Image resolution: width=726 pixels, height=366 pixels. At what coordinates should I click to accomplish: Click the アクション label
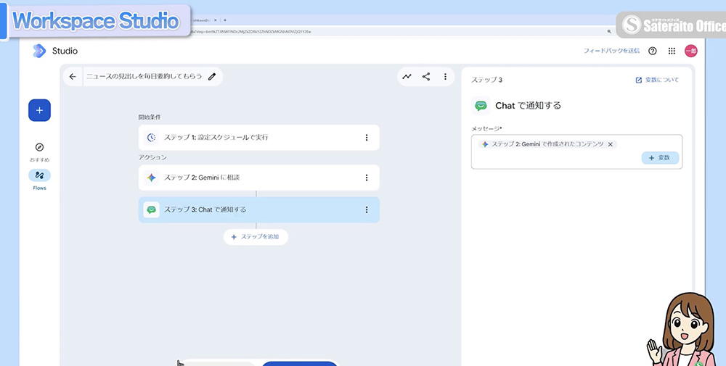pos(152,157)
